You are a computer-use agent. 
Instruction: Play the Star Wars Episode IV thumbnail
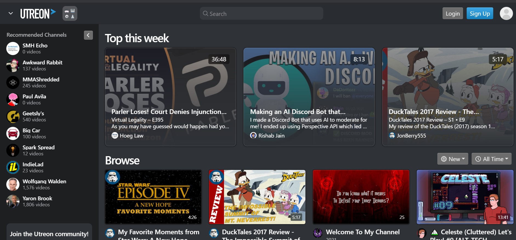coord(153,197)
